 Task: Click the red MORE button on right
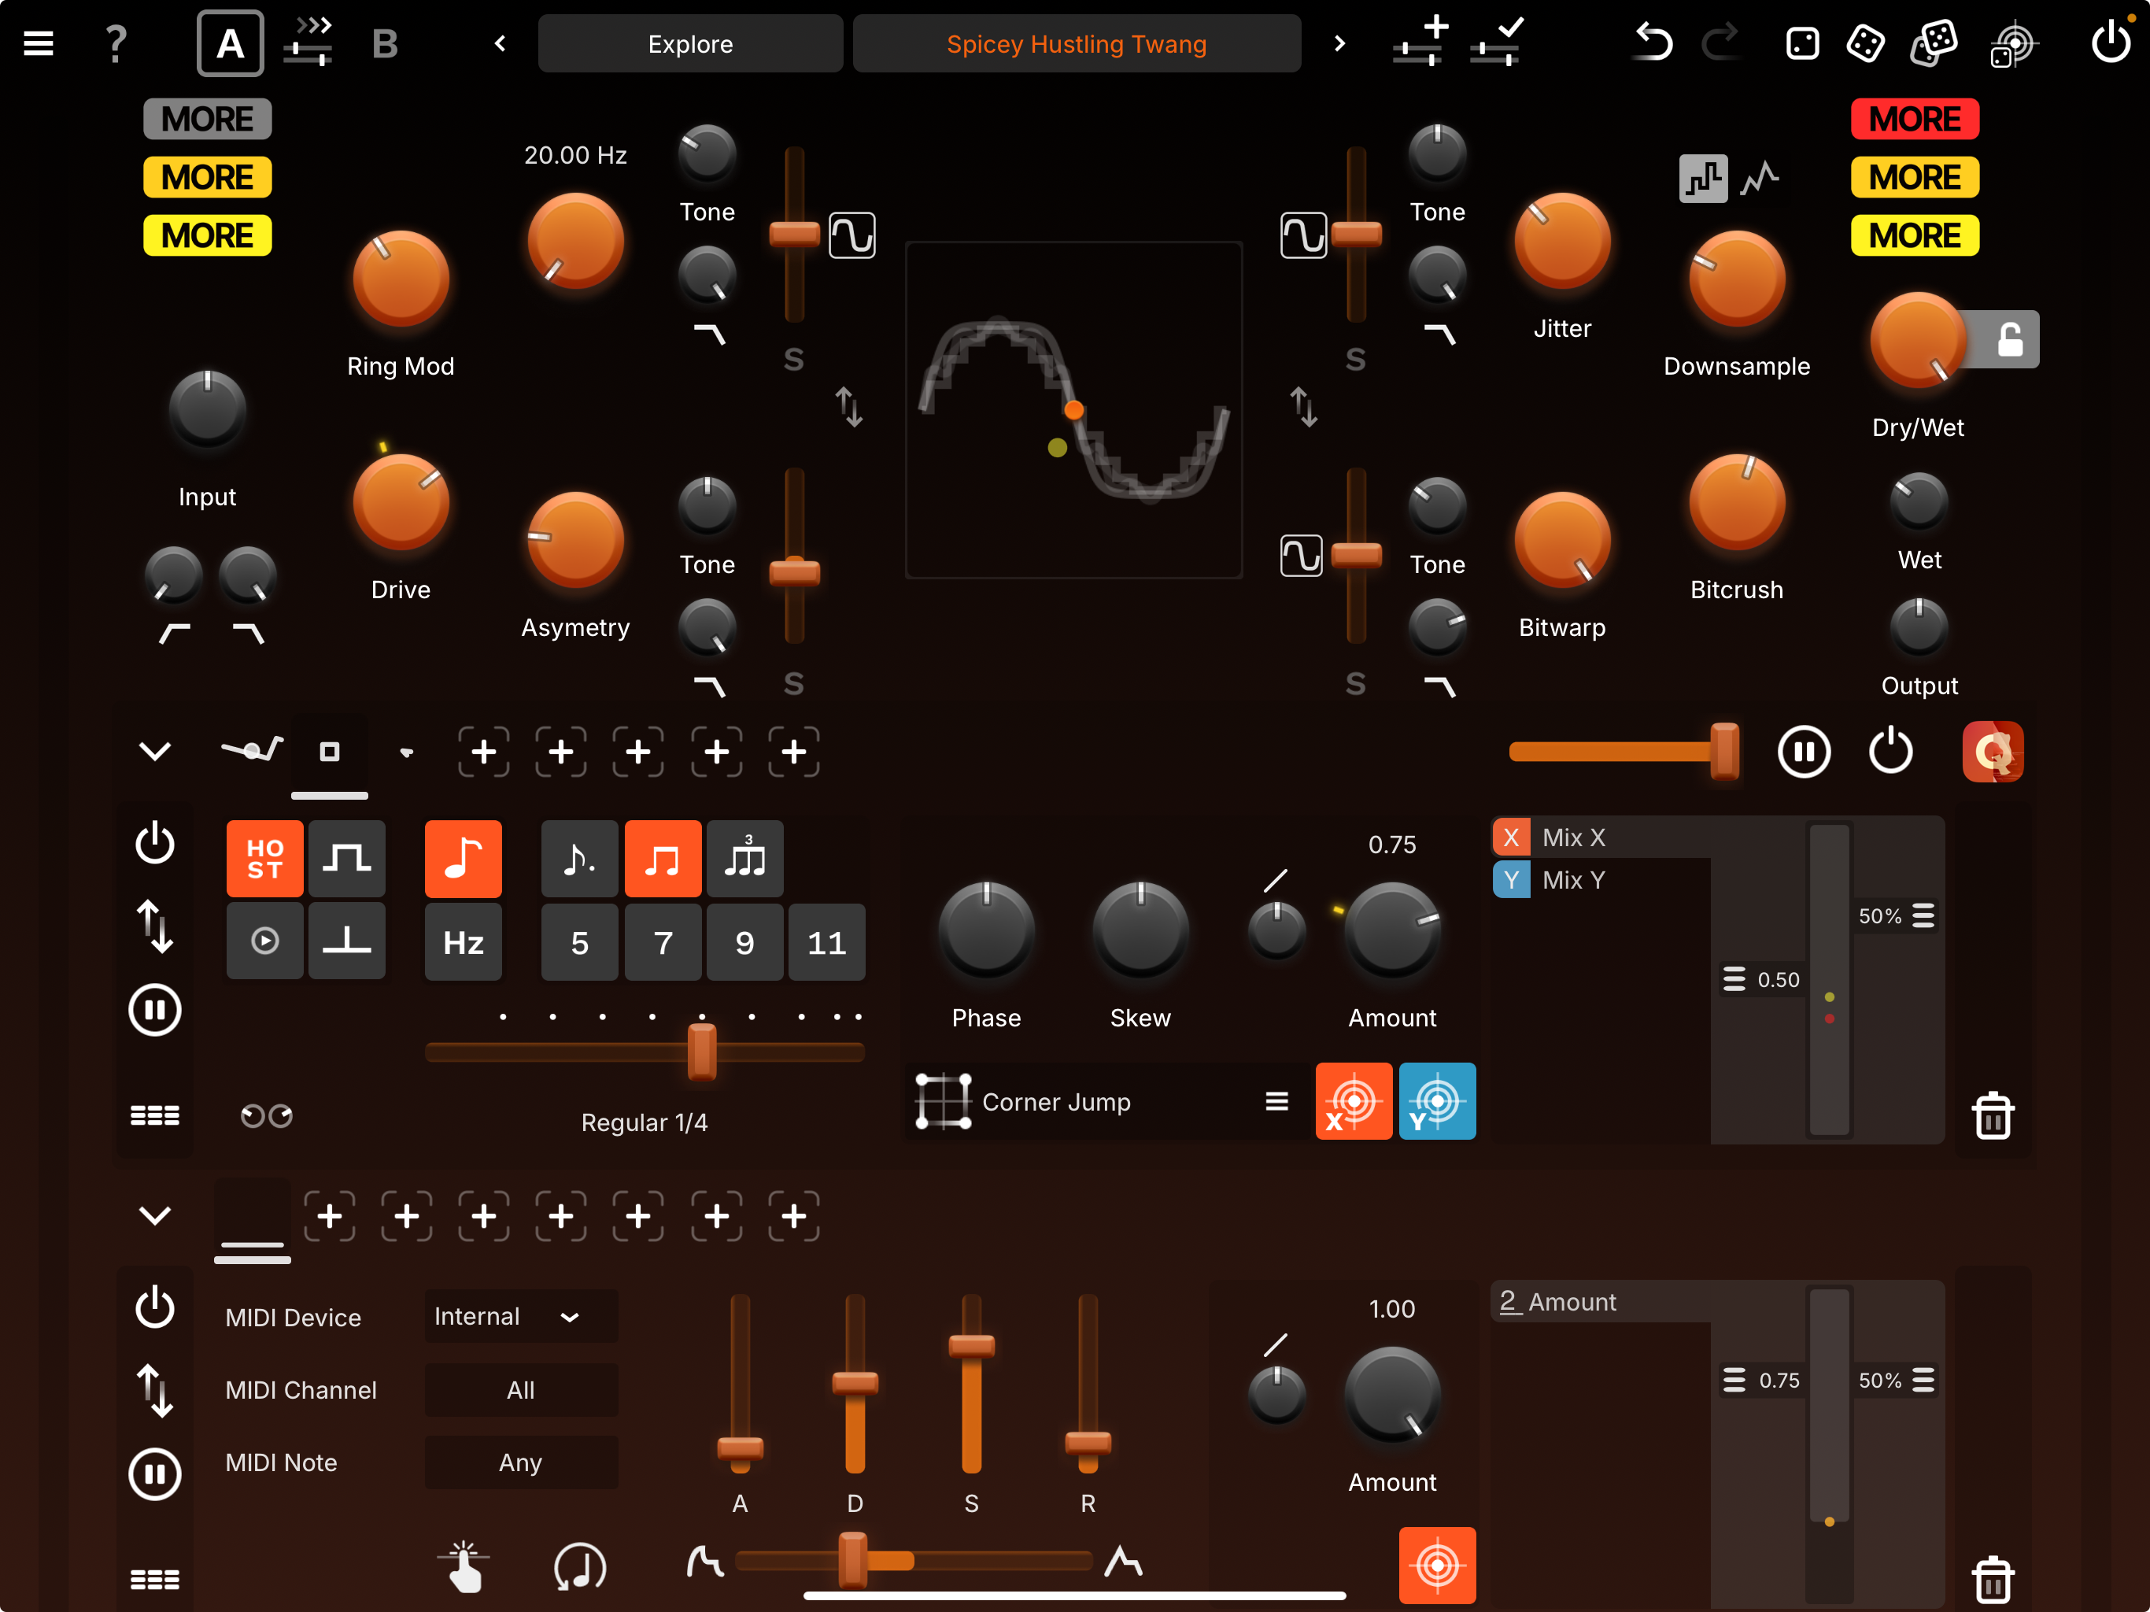click(x=1915, y=119)
